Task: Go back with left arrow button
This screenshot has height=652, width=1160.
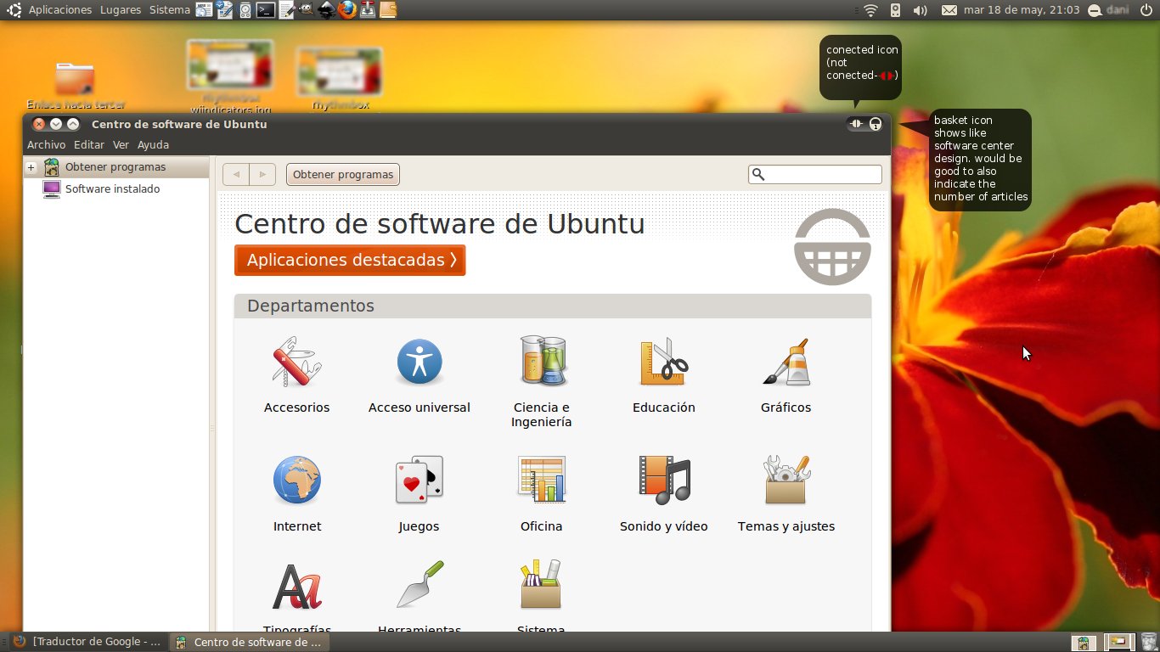Action: 236,174
